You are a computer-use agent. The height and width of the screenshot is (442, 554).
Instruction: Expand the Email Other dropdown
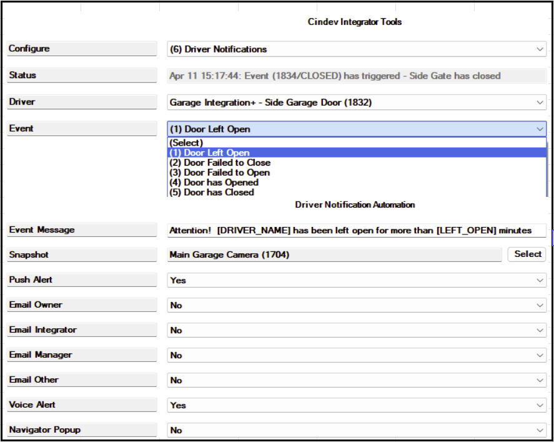pyautogui.click(x=357, y=381)
